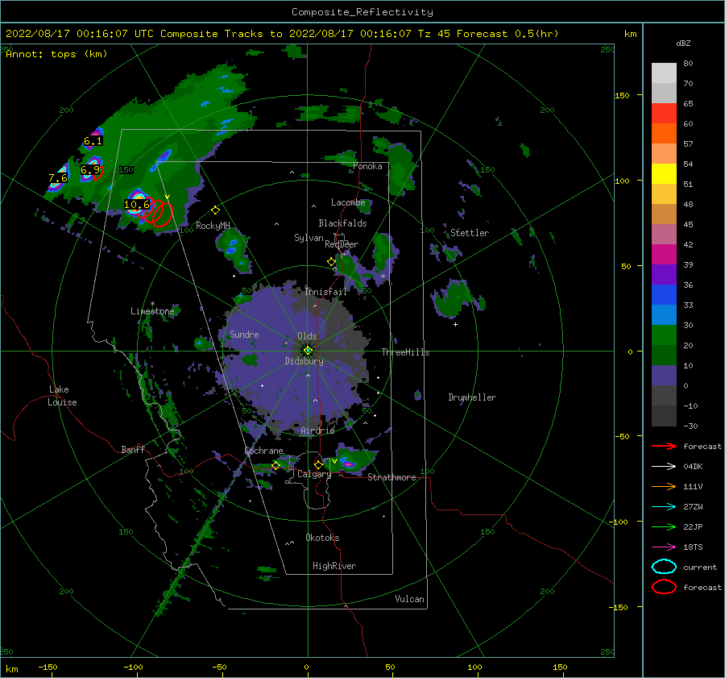Click the RedDeer city label
The width and height of the screenshot is (725, 678).
342,244
